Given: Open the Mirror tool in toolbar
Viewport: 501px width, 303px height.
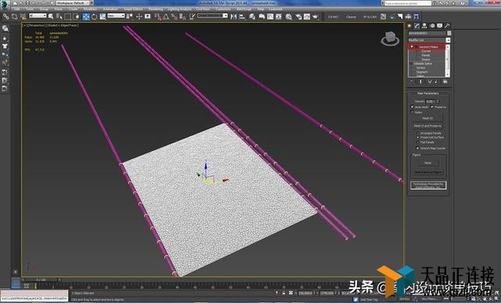Looking at the screenshot, I should point(233,16).
